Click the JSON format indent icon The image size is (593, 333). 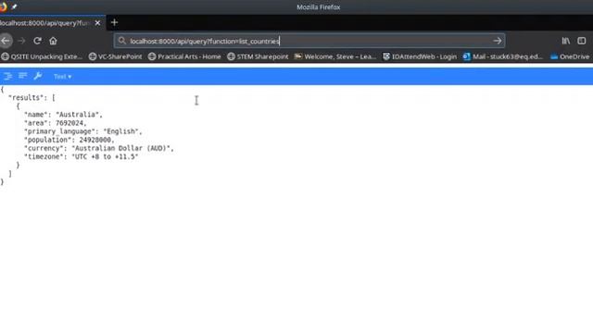[x=7, y=76]
